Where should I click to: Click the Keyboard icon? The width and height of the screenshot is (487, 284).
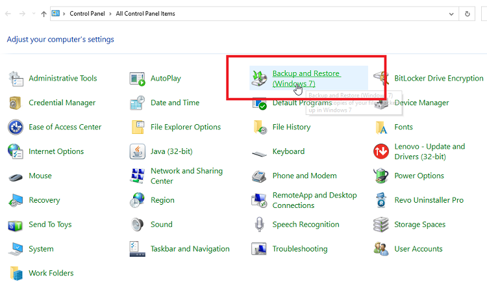[259, 153]
